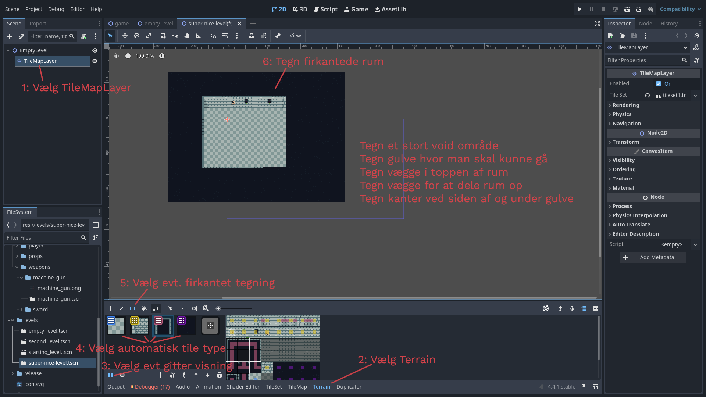
Task: Switch to the TileMap bottom panel tab
Action: pyautogui.click(x=297, y=387)
